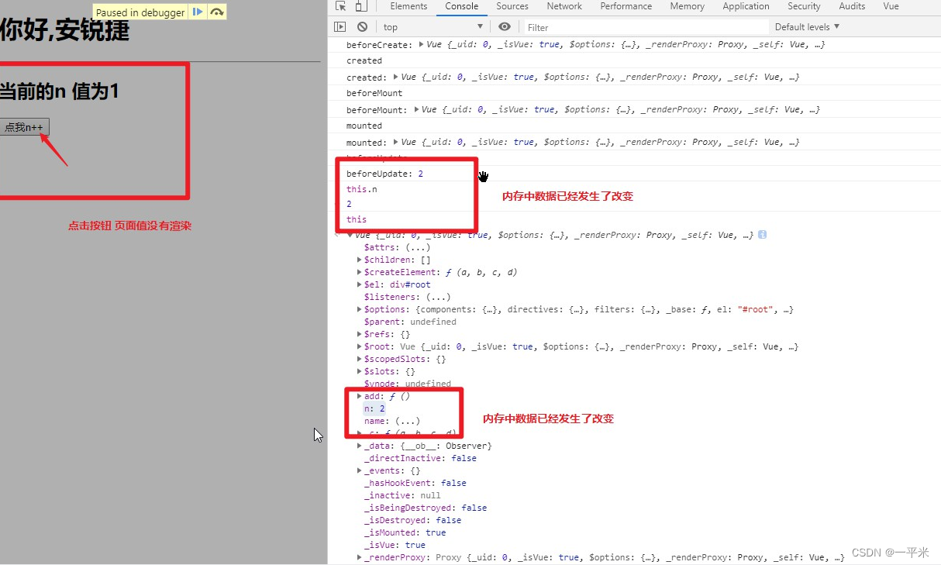Step over next function call icon

point(217,12)
